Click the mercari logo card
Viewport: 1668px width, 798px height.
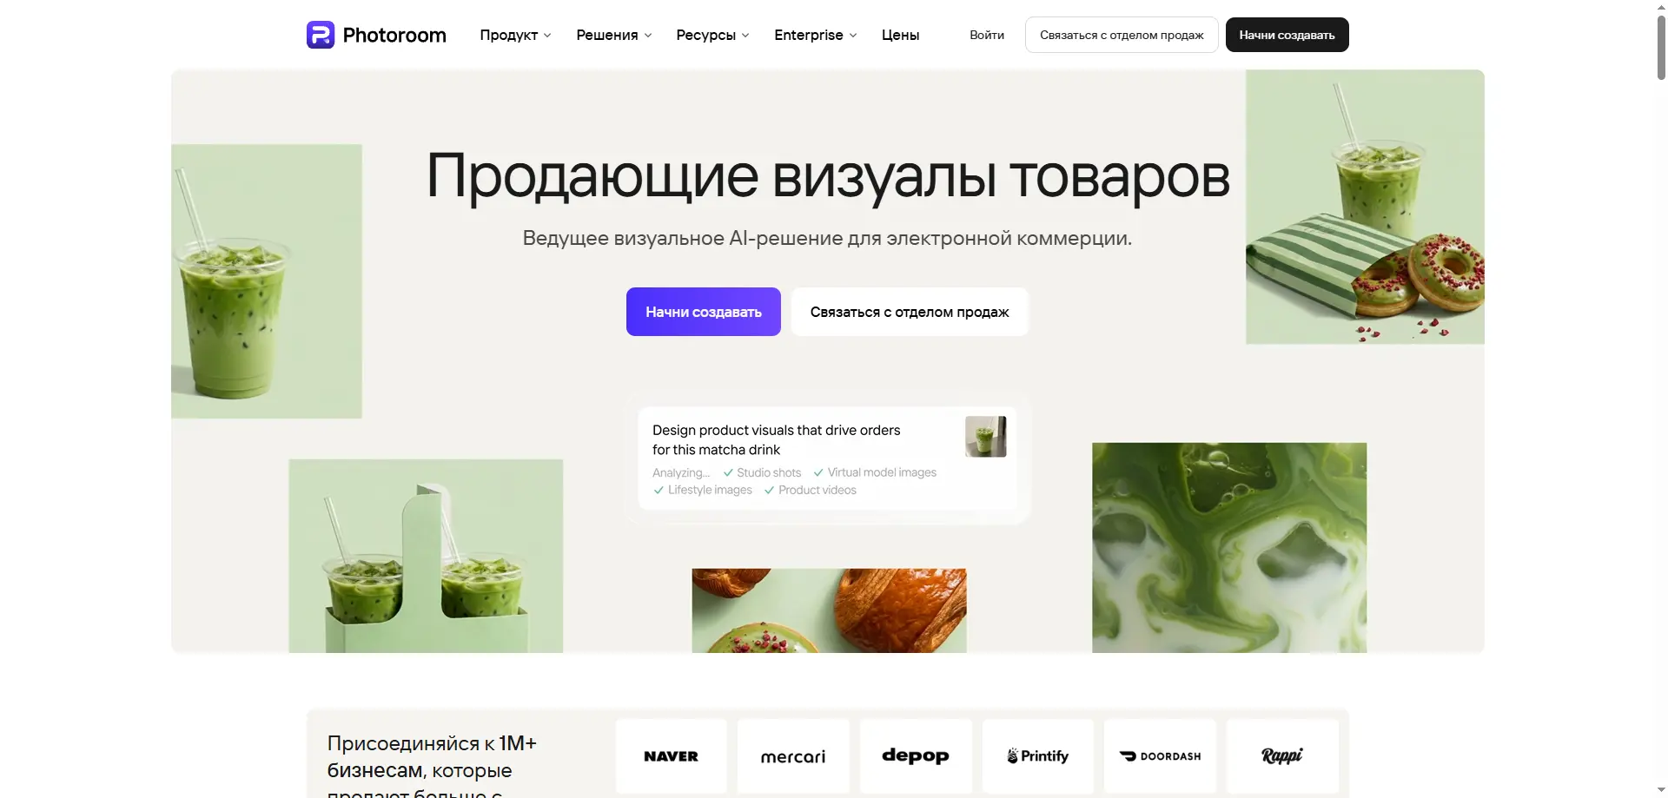click(x=793, y=755)
